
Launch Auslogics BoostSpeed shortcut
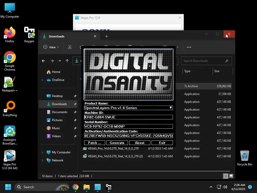point(10,135)
